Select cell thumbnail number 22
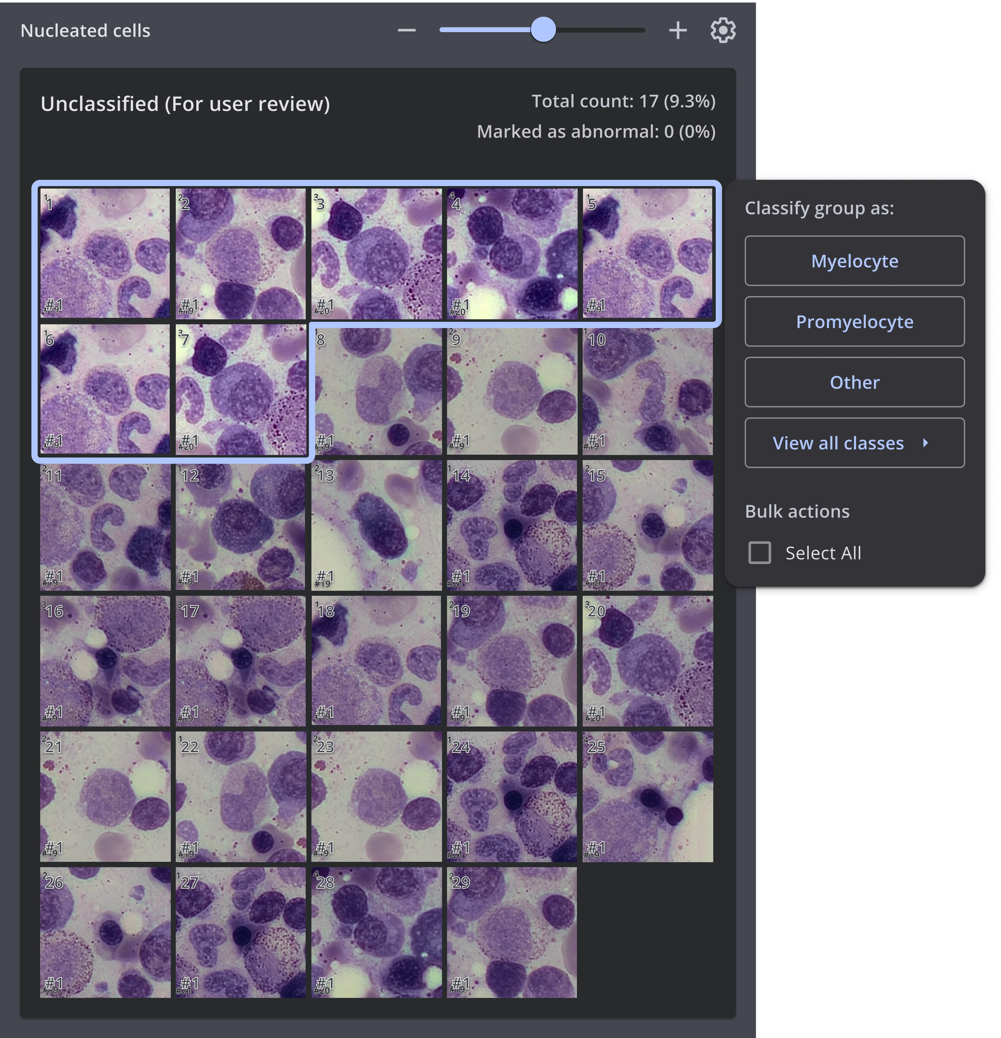The image size is (1001, 1038). coord(241,797)
